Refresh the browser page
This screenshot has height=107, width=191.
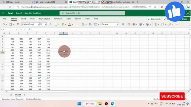10,7
